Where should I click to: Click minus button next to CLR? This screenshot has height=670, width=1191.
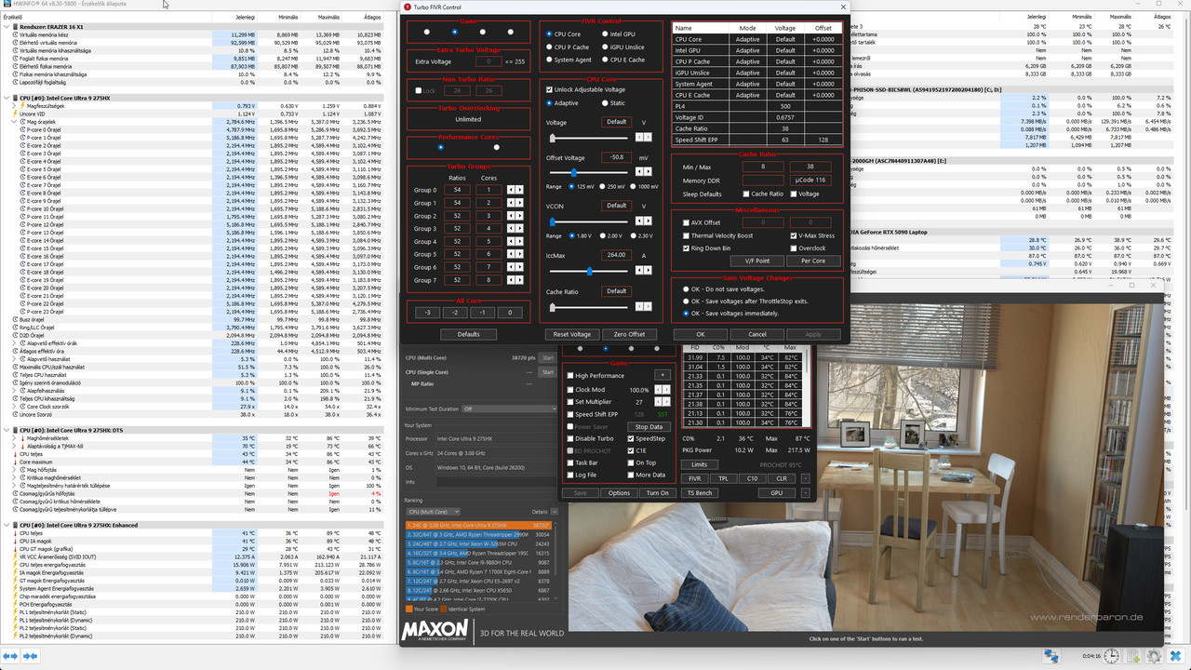806,478
